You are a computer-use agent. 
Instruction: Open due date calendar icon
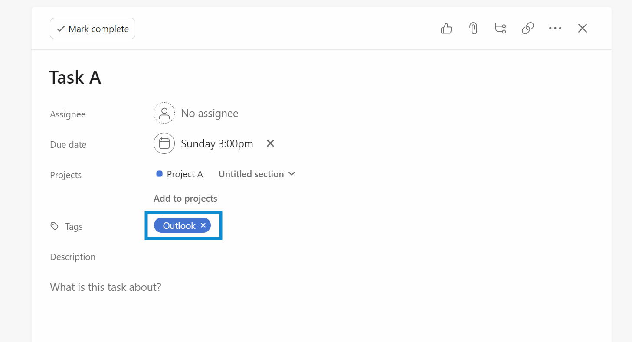[x=164, y=143]
